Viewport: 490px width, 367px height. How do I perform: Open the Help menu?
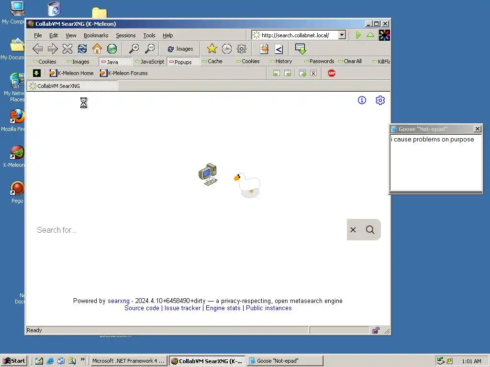coord(167,35)
